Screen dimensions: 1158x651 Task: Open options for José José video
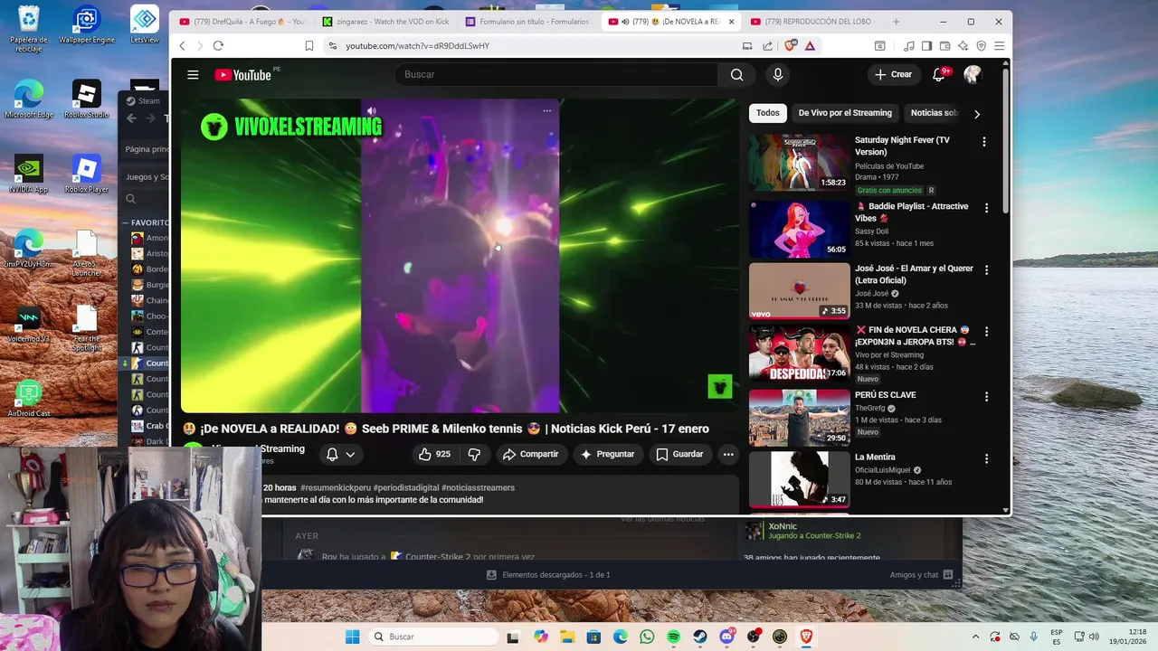[x=986, y=270]
